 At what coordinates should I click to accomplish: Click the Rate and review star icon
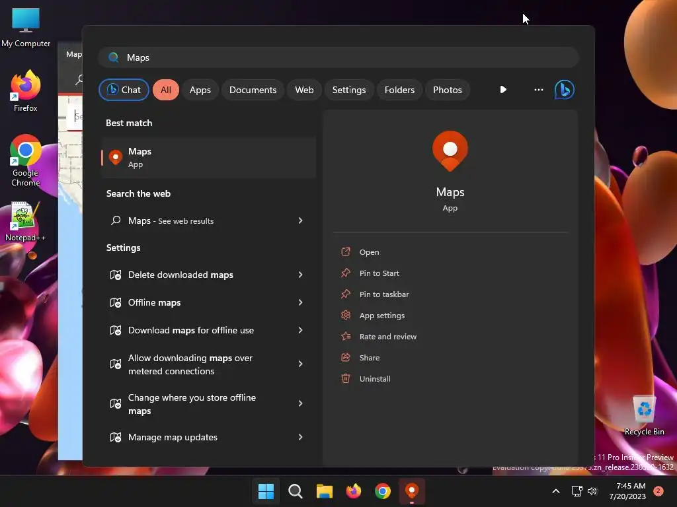[345, 336]
